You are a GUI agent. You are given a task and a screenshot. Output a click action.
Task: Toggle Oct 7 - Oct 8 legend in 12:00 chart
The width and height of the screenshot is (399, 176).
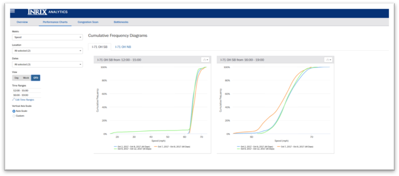[x=172, y=146]
